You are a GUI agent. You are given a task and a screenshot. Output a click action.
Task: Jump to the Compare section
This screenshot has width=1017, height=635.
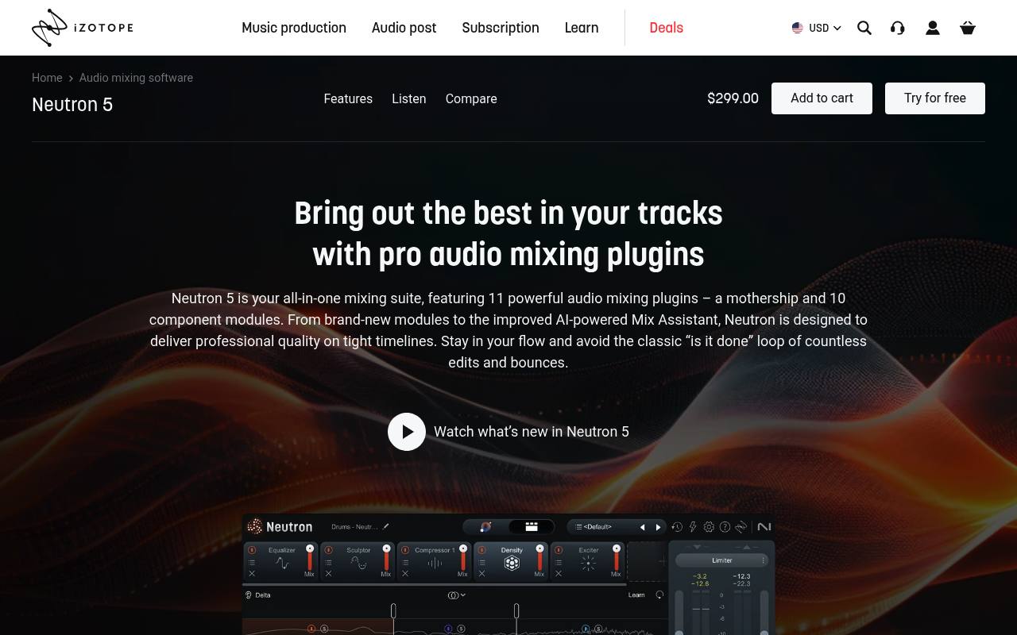click(471, 98)
